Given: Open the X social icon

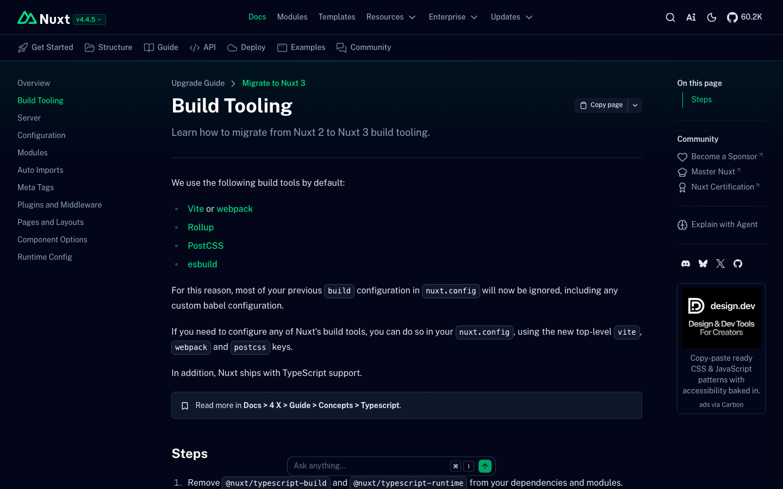Looking at the screenshot, I should [x=720, y=264].
